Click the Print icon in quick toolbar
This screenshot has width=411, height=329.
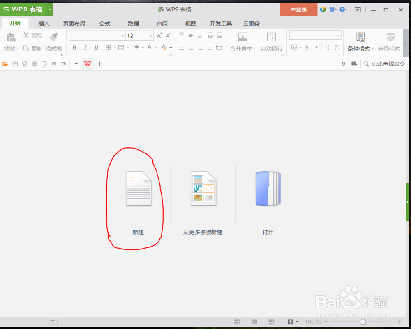coord(35,64)
